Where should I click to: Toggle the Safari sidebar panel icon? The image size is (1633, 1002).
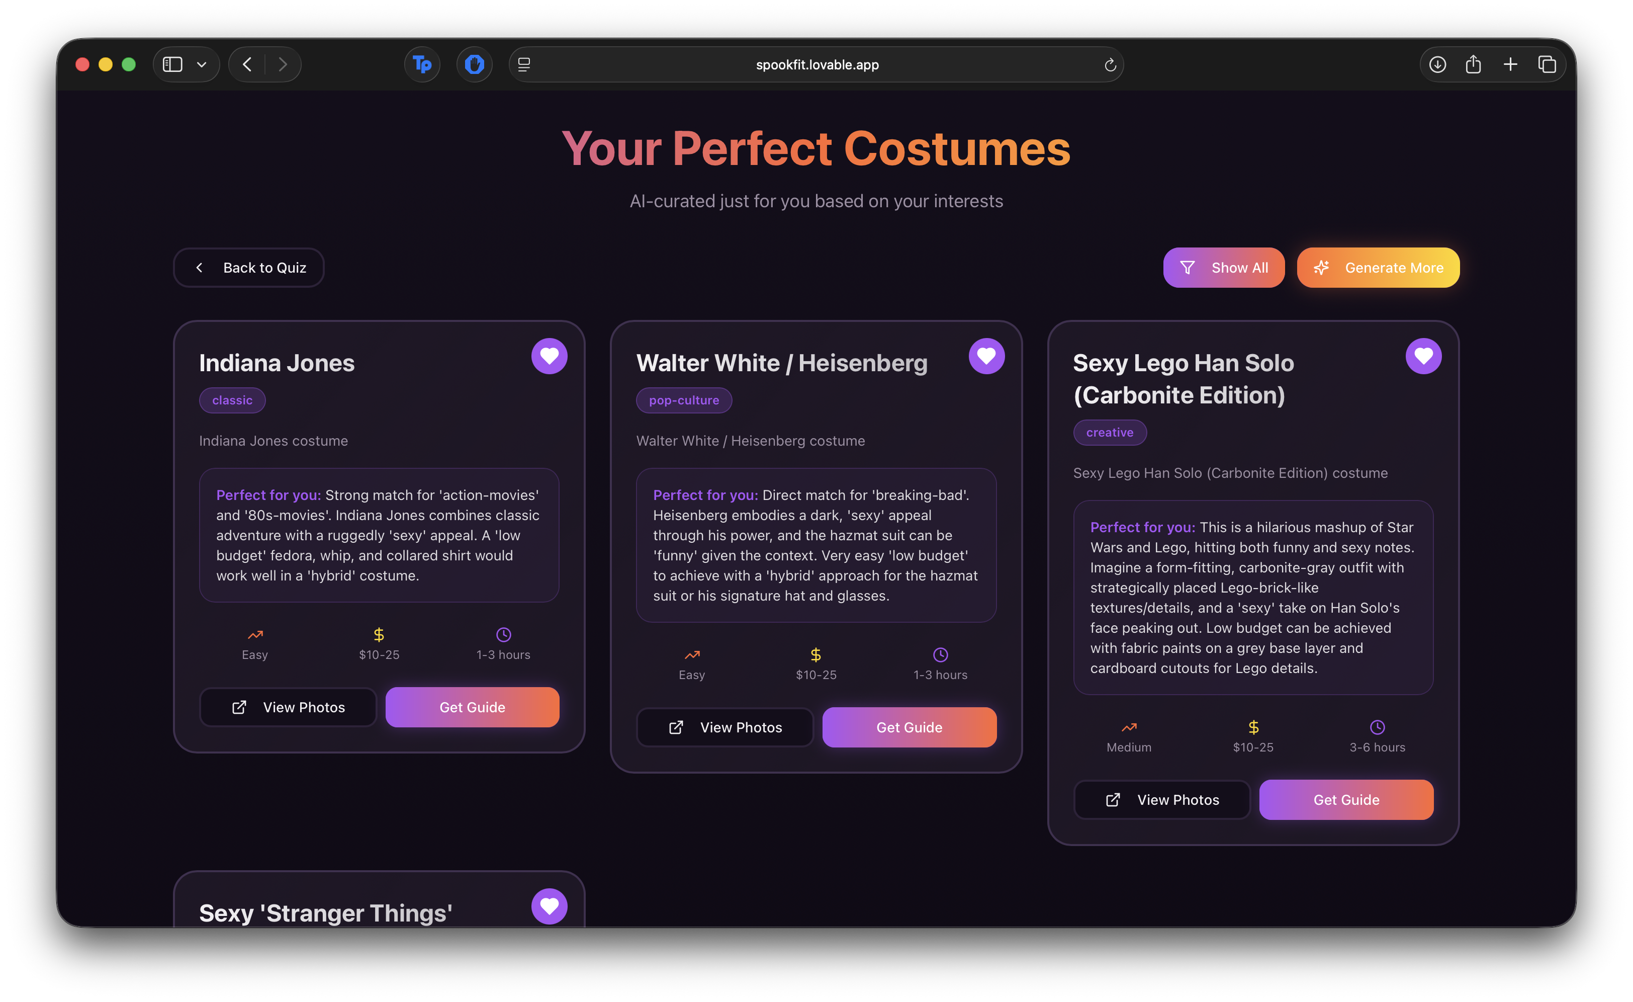(172, 64)
